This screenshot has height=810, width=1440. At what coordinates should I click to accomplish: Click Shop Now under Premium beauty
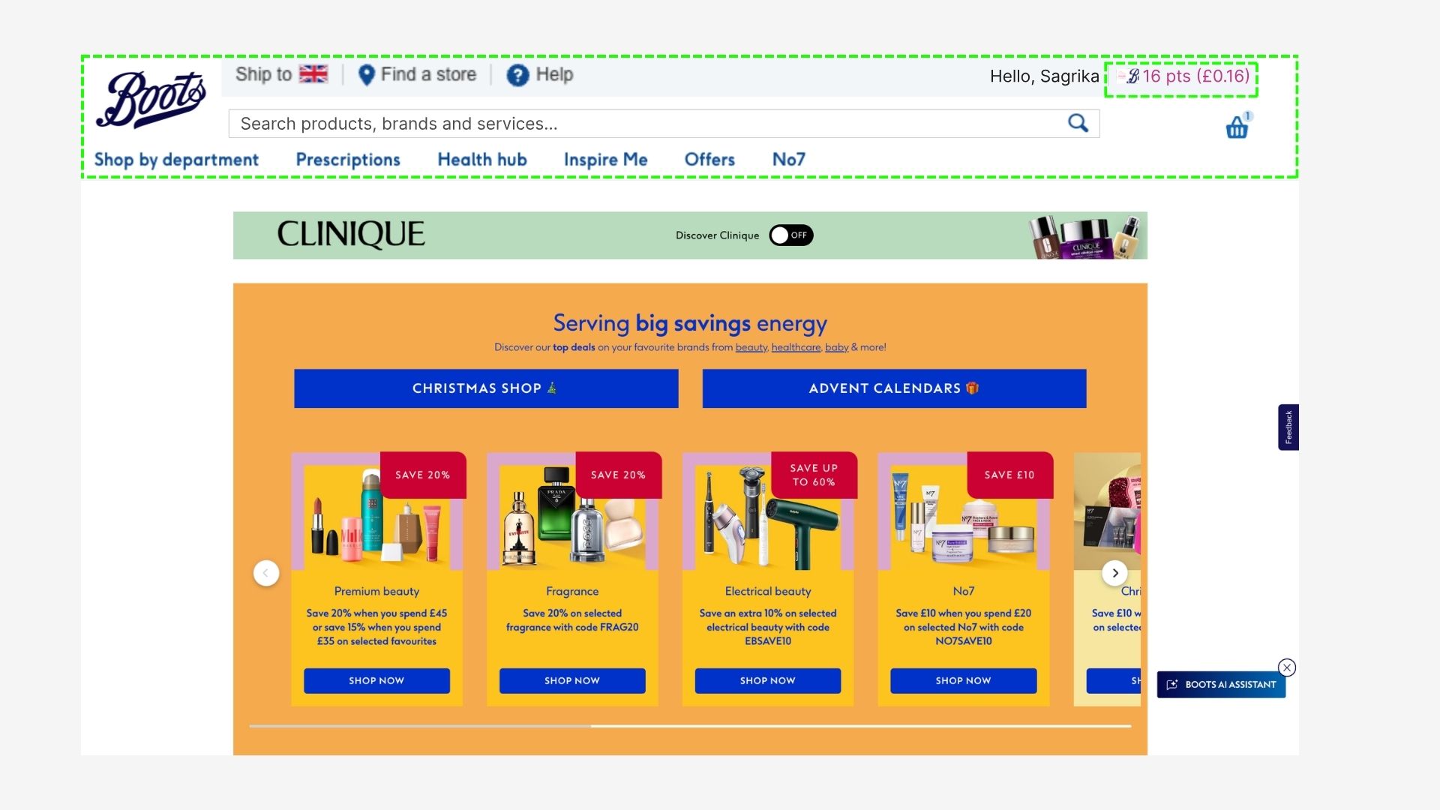coord(376,681)
